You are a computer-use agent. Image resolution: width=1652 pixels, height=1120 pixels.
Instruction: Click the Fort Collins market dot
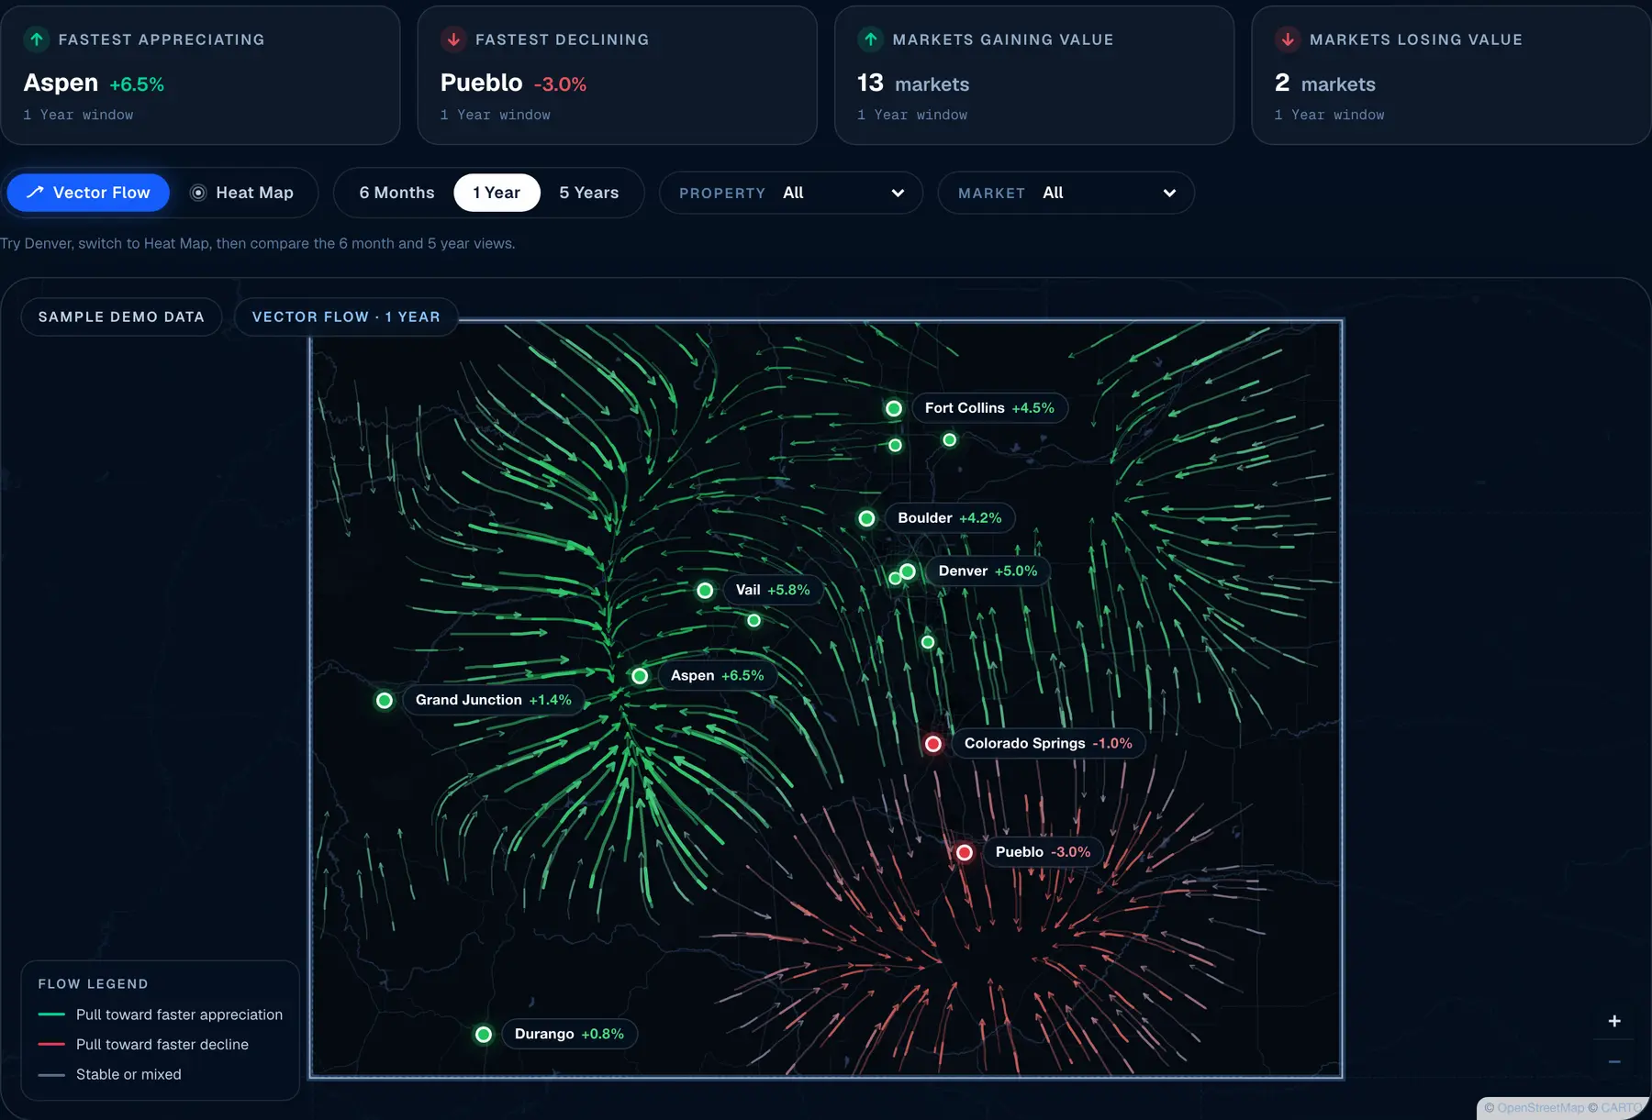pos(894,408)
